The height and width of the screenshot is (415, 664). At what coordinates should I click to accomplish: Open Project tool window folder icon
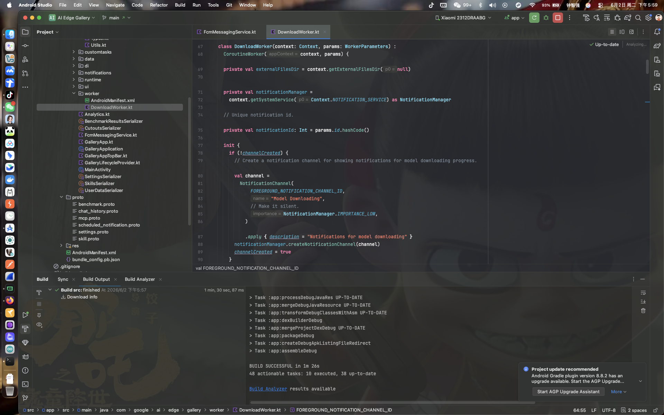(25, 32)
